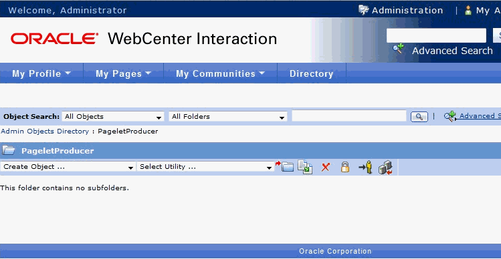
Task: Click the PageletProducer folder icon
Action: pyautogui.click(x=9, y=150)
